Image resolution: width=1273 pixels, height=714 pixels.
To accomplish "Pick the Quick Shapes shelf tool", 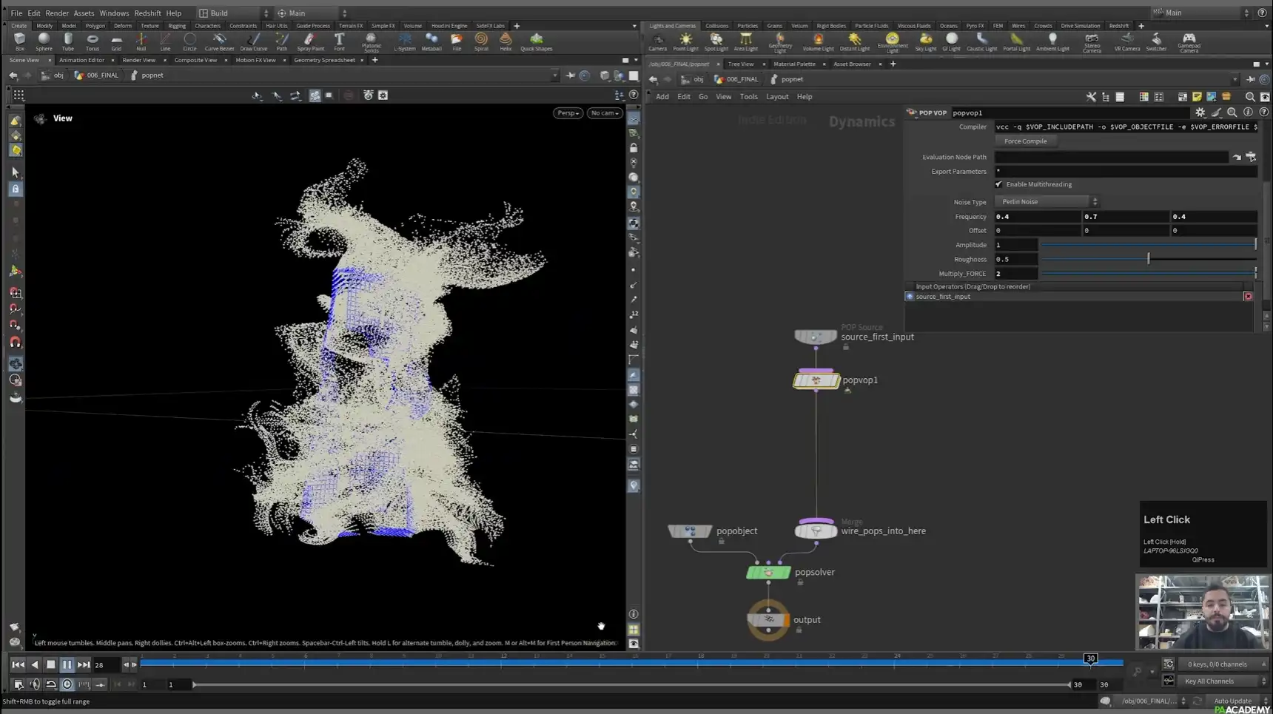I will click(x=536, y=41).
